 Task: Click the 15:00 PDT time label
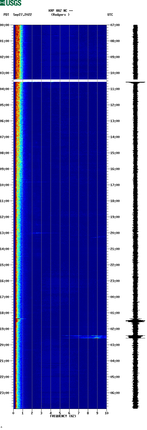[x=5, y=265]
